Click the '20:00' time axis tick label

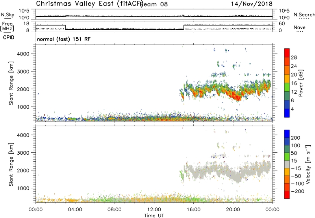tap(233, 210)
